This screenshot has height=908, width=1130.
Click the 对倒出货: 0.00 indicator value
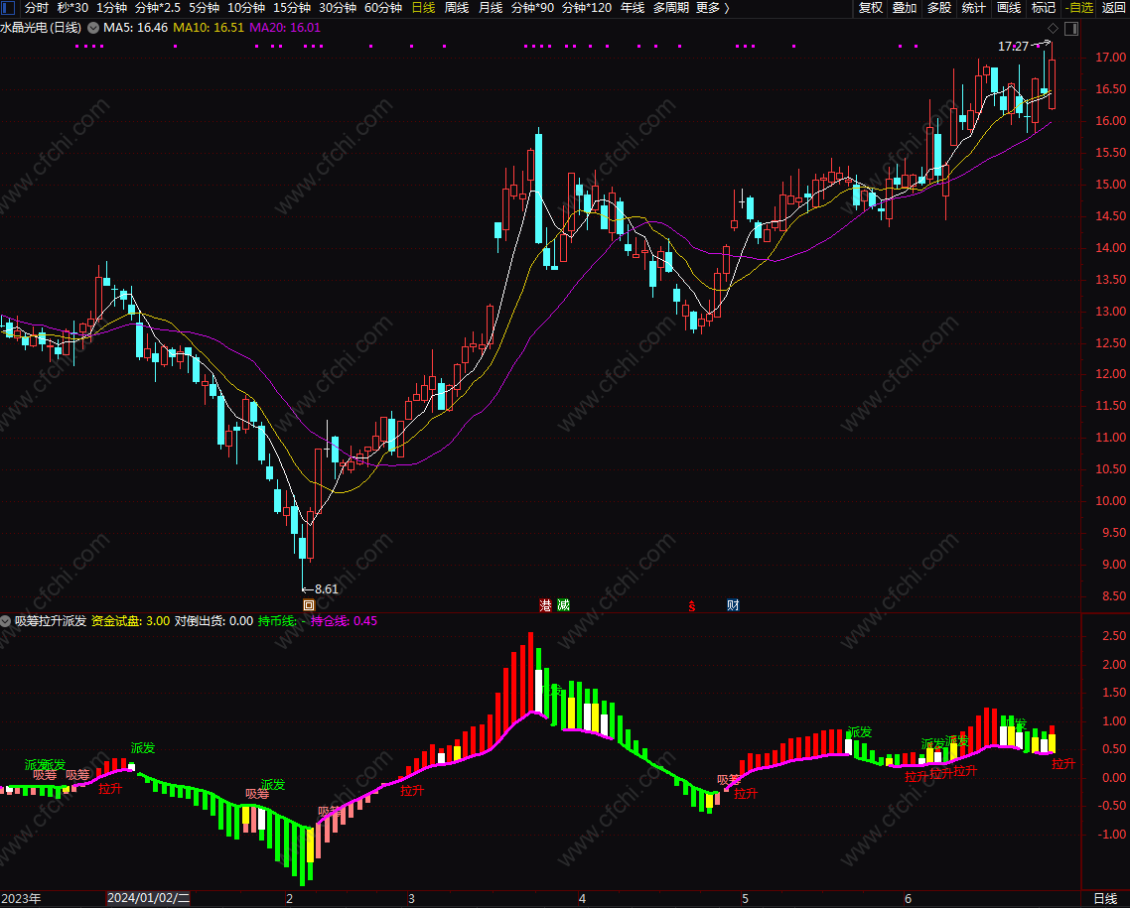pos(214,621)
